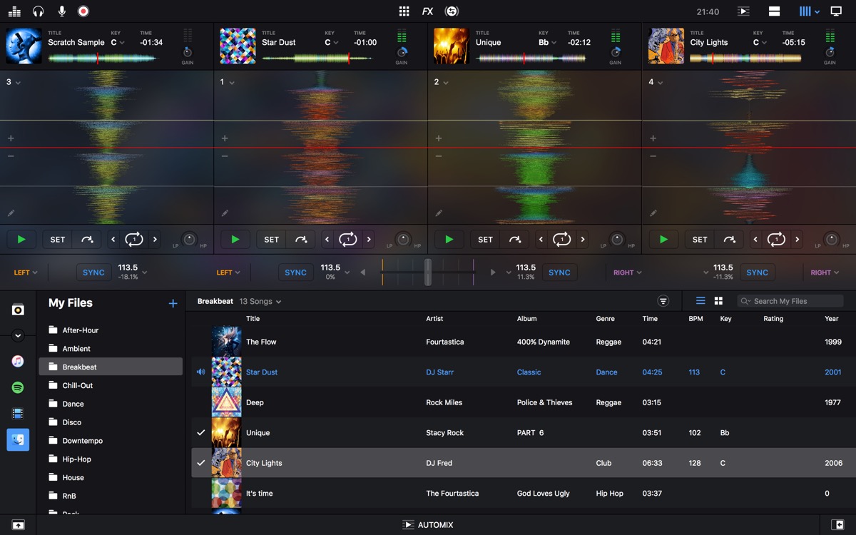Tap SET cue on the Scratch Sample deck
856x535 pixels.
coord(57,239)
